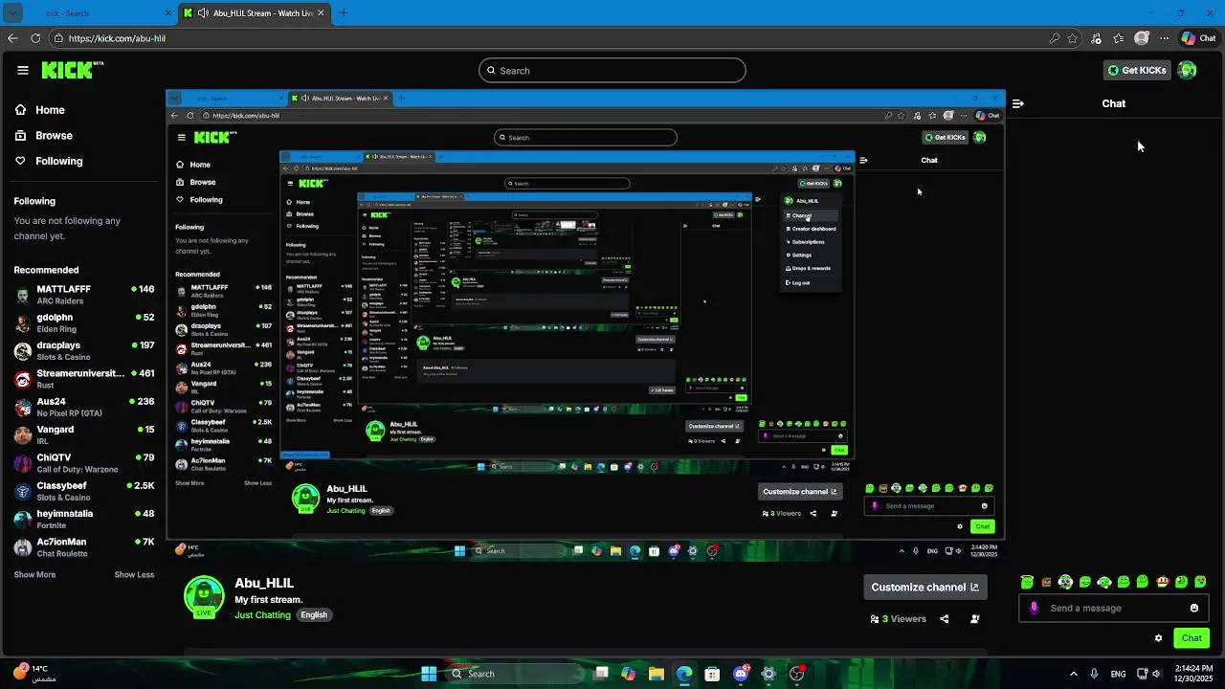This screenshot has height=689, width=1225.
Task: Open Classybeef channel
Action: pos(84,491)
